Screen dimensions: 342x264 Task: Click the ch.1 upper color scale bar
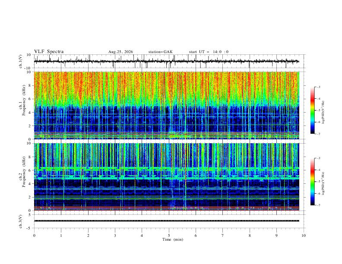tap(312, 110)
